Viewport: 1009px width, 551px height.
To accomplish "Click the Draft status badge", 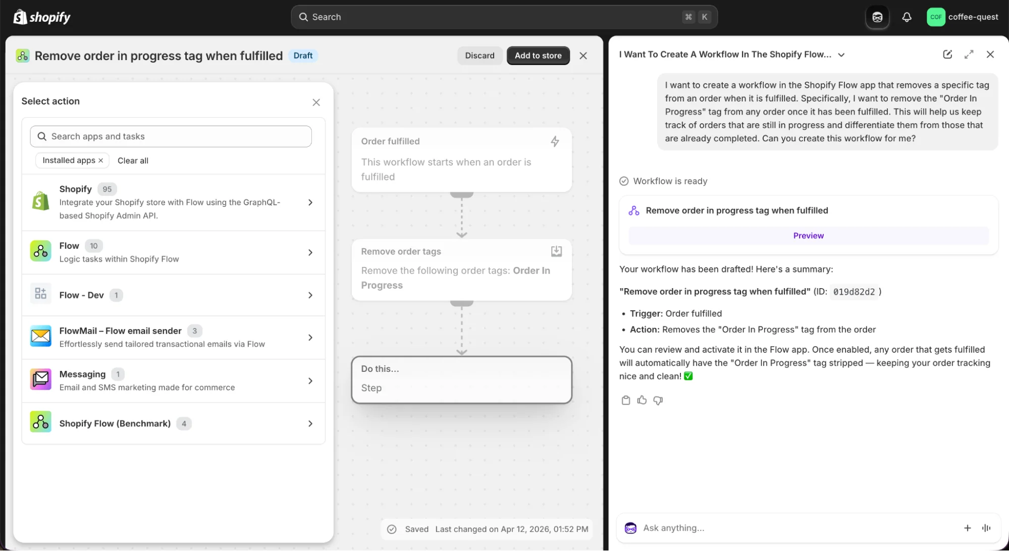I will coord(303,56).
